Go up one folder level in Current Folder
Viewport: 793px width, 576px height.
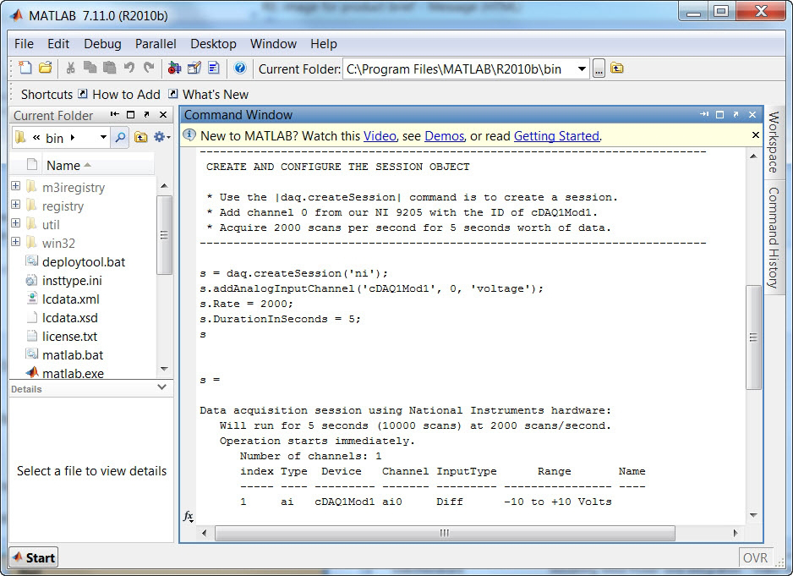[x=140, y=137]
